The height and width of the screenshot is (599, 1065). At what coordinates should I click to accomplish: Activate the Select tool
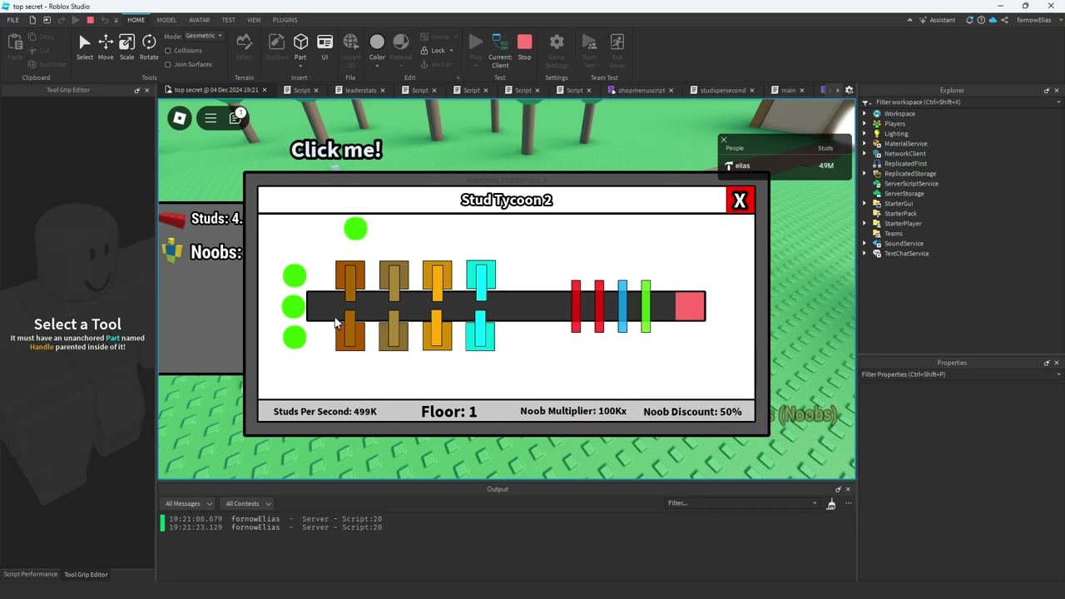point(84,47)
